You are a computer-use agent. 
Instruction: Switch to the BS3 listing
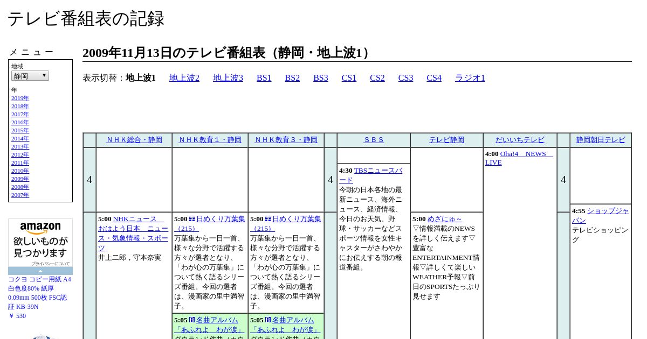point(321,78)
